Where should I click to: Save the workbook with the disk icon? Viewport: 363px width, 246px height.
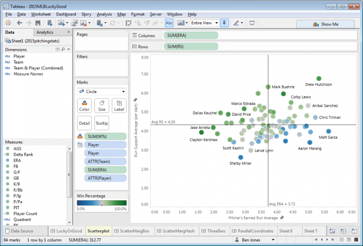pos(38,23)
